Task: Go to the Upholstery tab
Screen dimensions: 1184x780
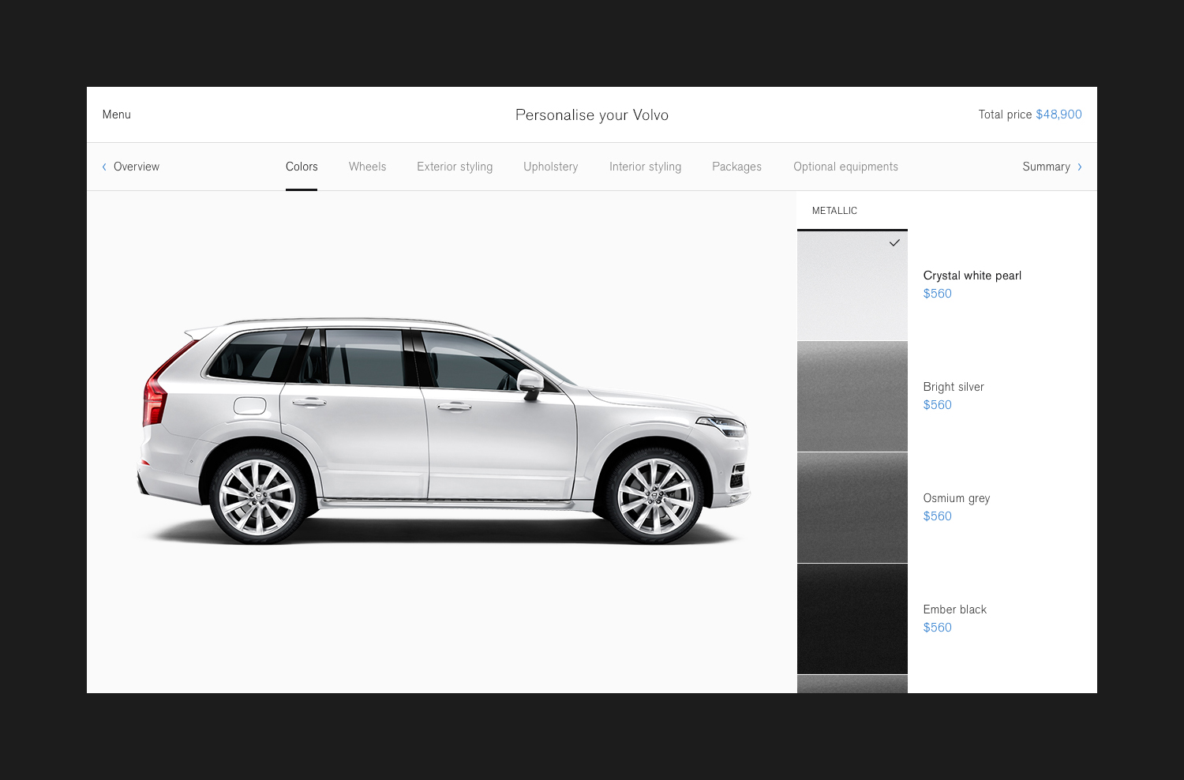Action: [x=551, y=167]
